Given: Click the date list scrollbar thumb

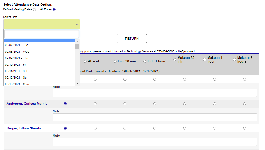Looking at the screenshot, I should pos(77,46).
